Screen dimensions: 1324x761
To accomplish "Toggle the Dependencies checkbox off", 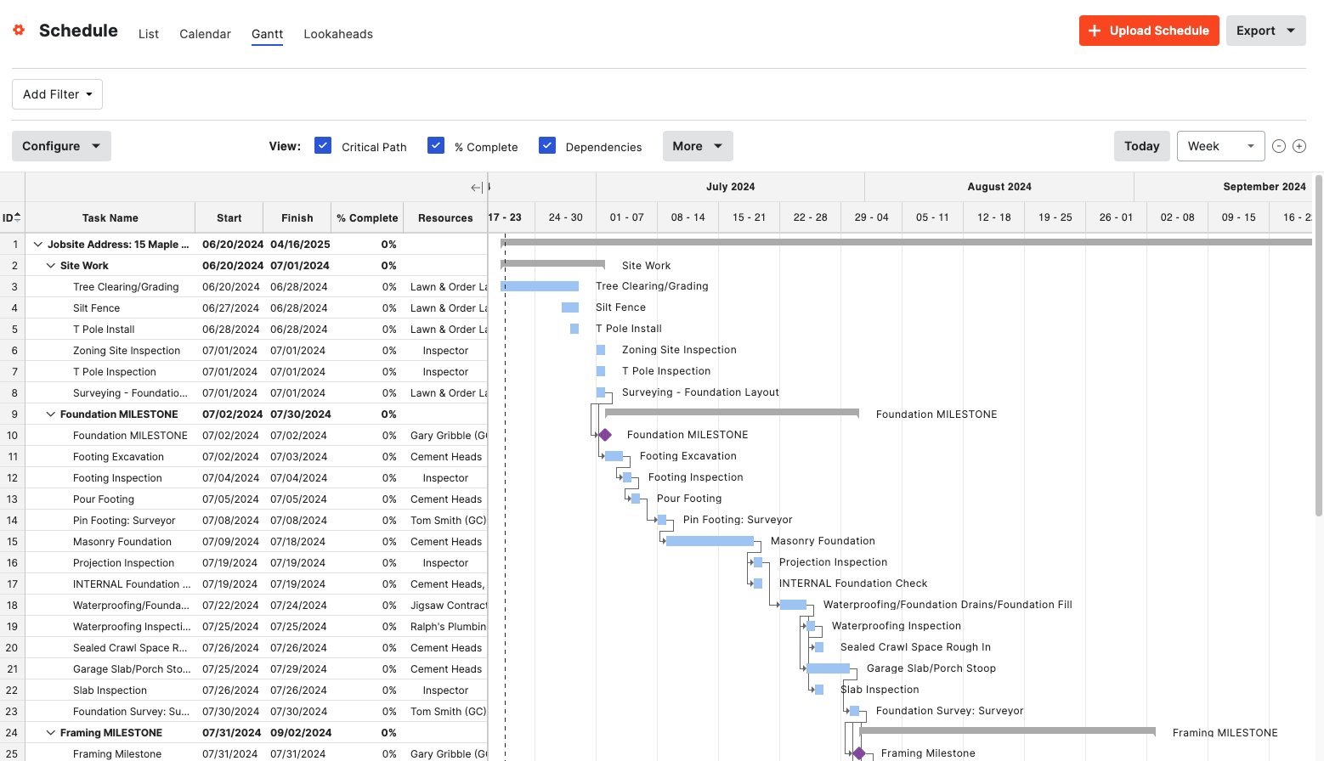I will click(547, 146).
